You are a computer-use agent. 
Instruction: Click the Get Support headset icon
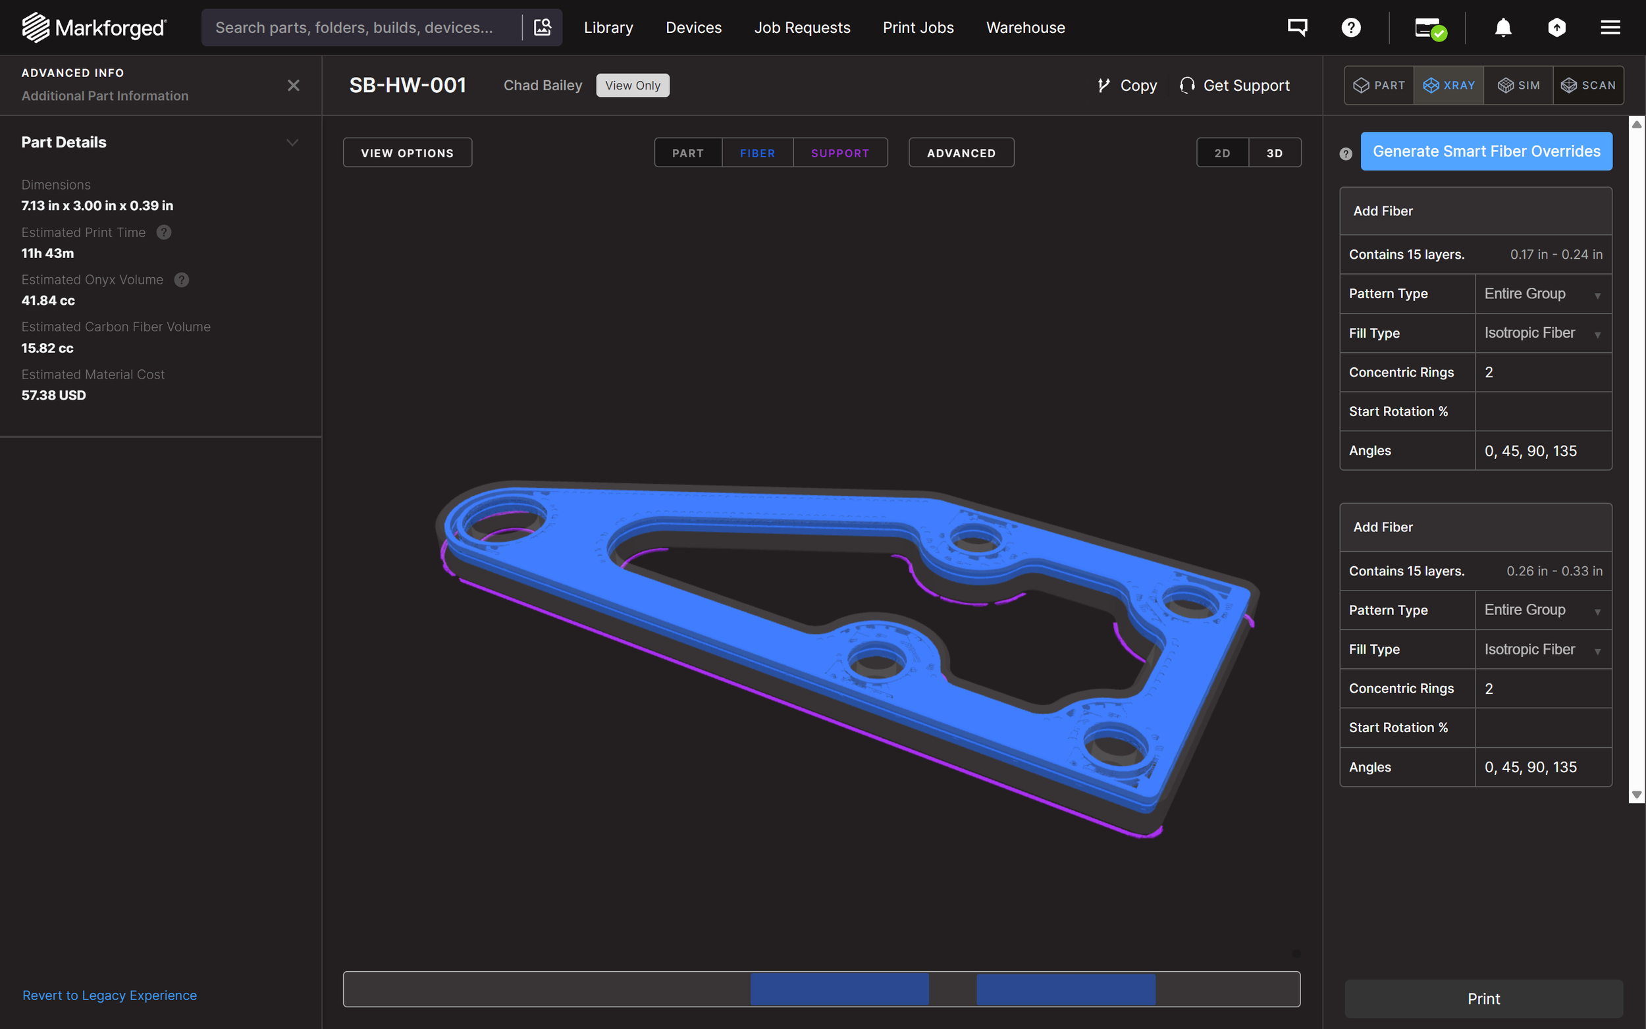click(1187, 85)
